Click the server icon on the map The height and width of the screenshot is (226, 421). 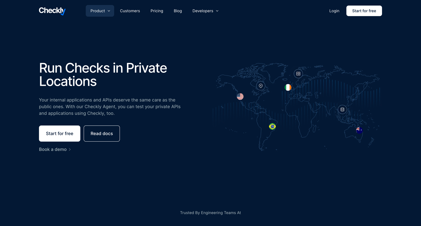(x=298, y=74)
